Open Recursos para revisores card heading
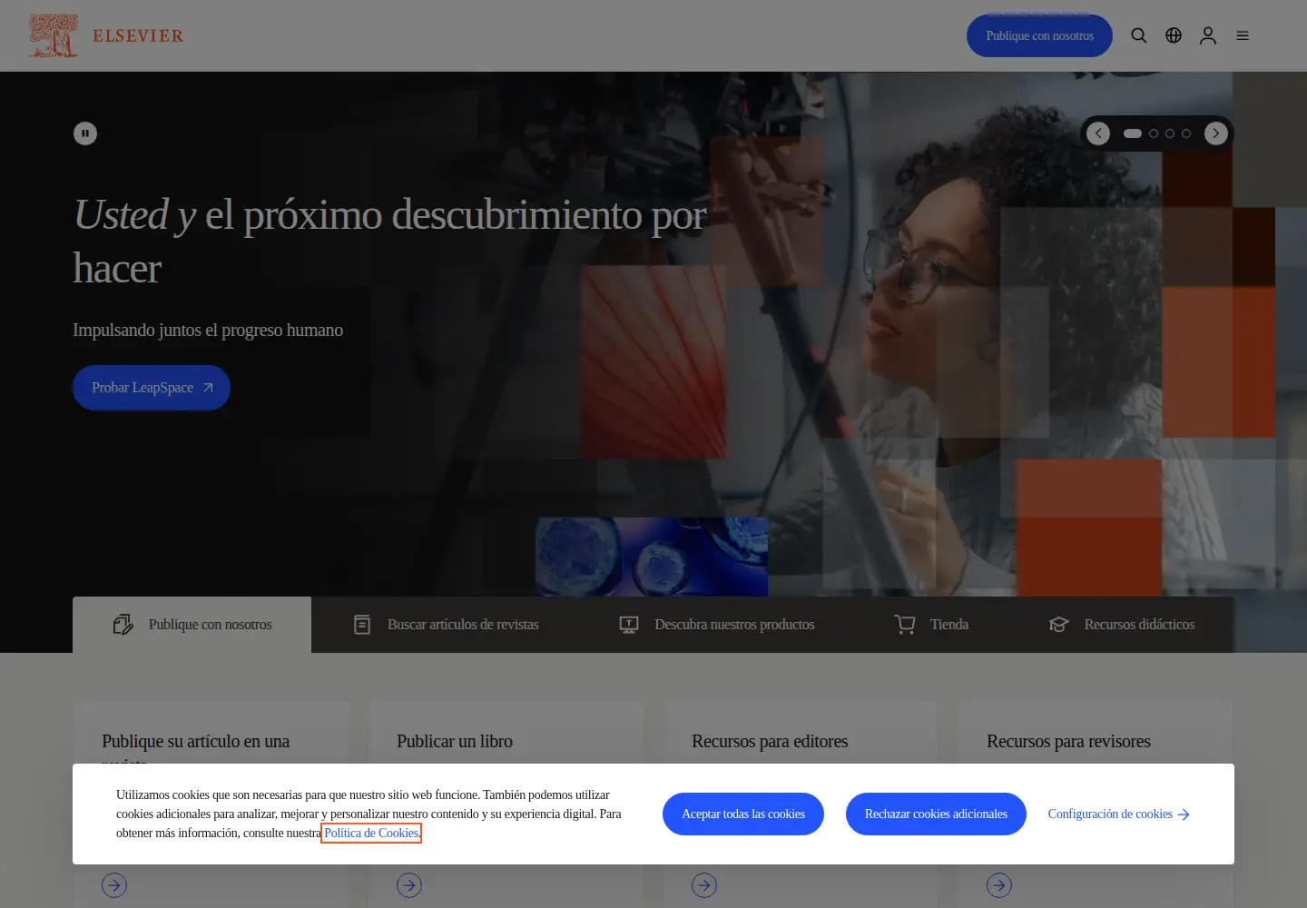 1068,742
